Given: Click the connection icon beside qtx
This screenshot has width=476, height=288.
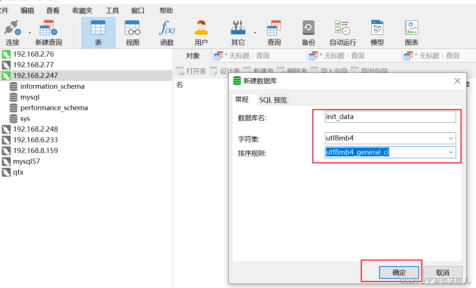Looking at the screenshot, I should 6,173.
